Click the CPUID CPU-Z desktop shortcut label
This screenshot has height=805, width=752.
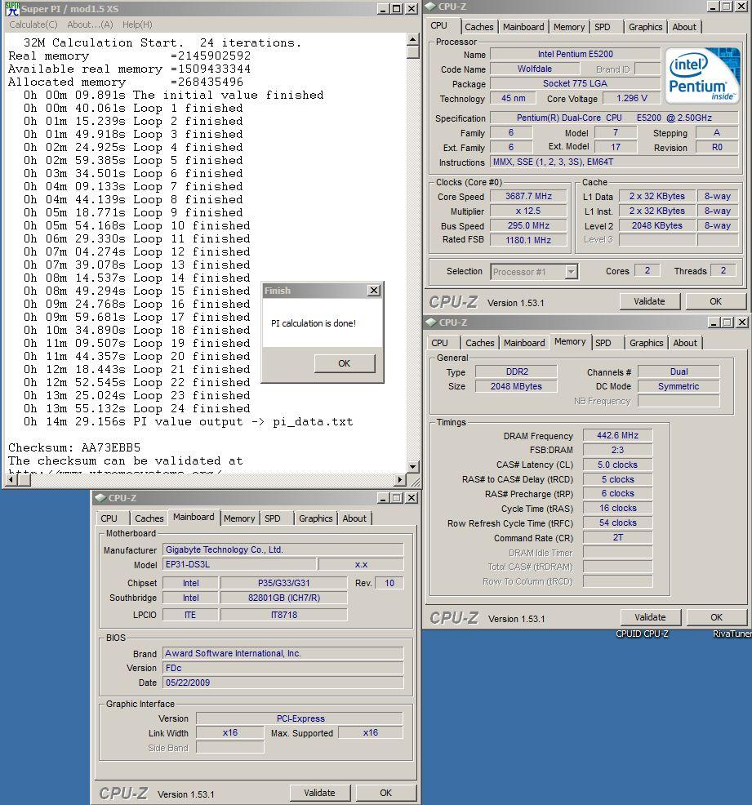click(x=642, y=634)
